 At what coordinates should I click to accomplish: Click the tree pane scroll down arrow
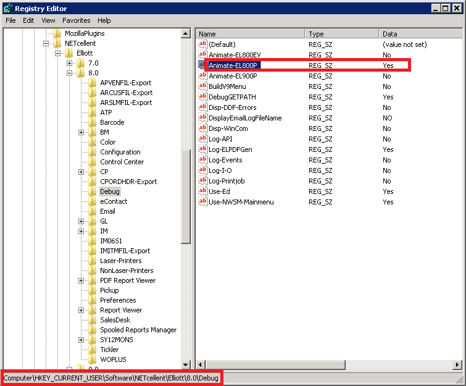(x=186, y=364)
